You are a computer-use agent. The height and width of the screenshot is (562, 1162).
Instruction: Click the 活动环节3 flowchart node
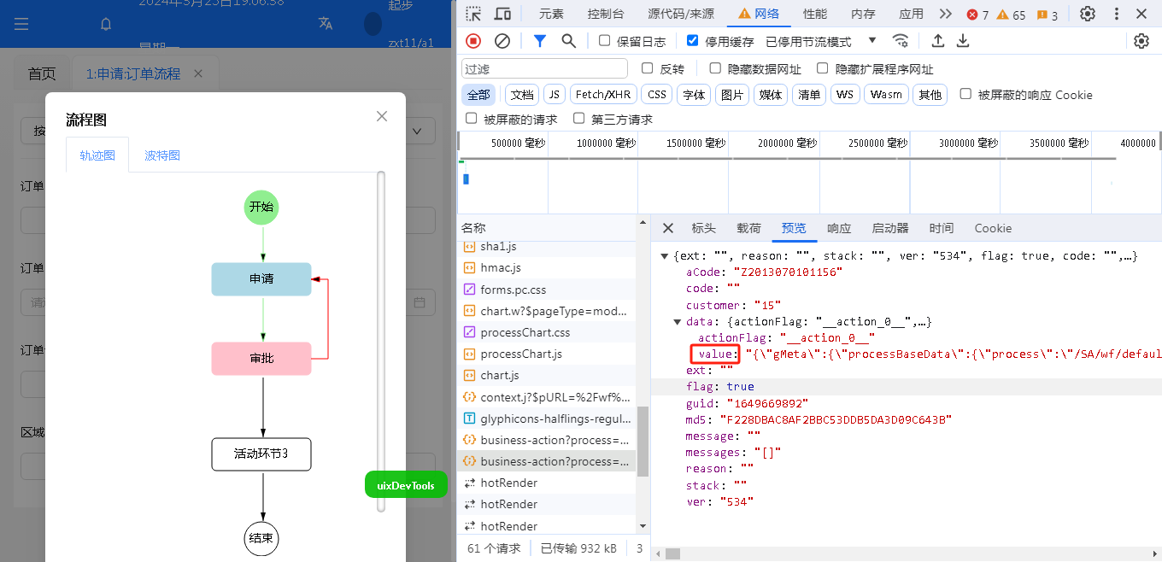(261, 454)
